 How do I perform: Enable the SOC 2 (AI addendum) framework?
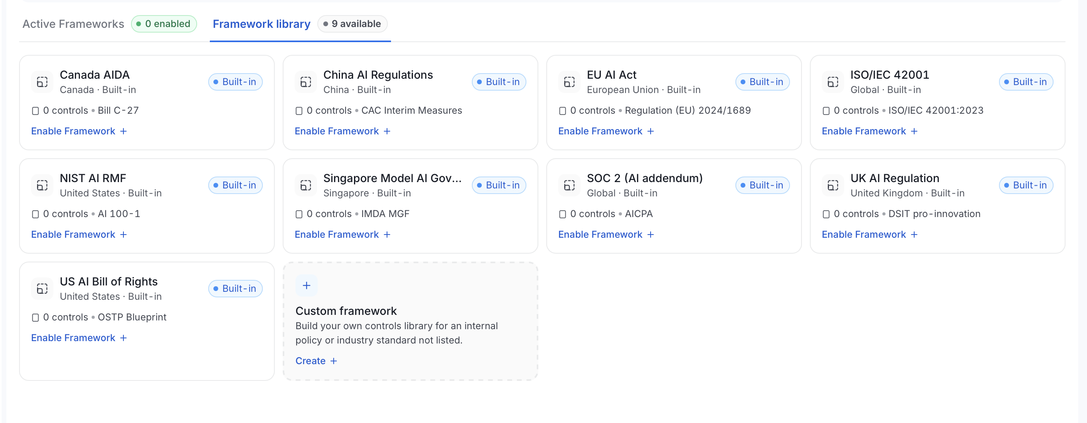tap(606, 234)
